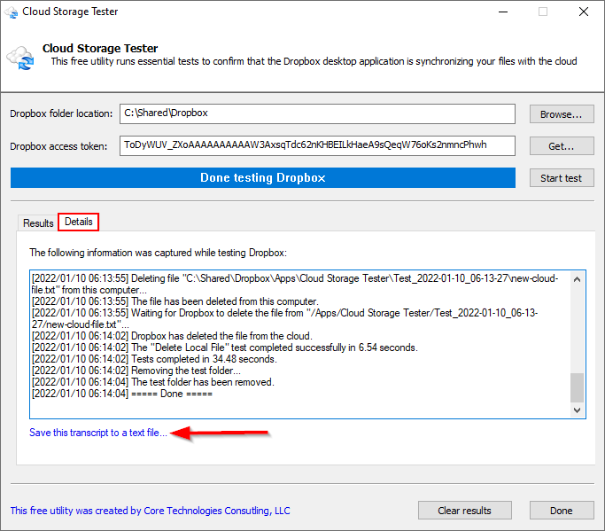
Task: Click the Get... token button
Action: (562, 146)
